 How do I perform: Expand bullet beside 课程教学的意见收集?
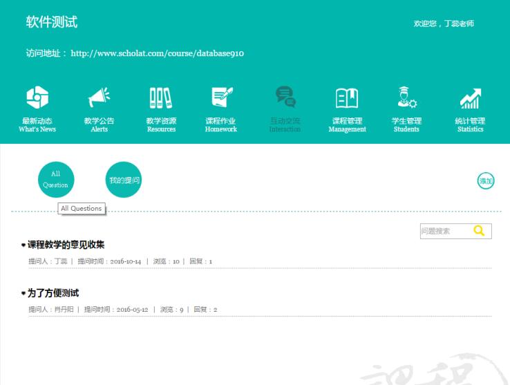pos(23,245)
